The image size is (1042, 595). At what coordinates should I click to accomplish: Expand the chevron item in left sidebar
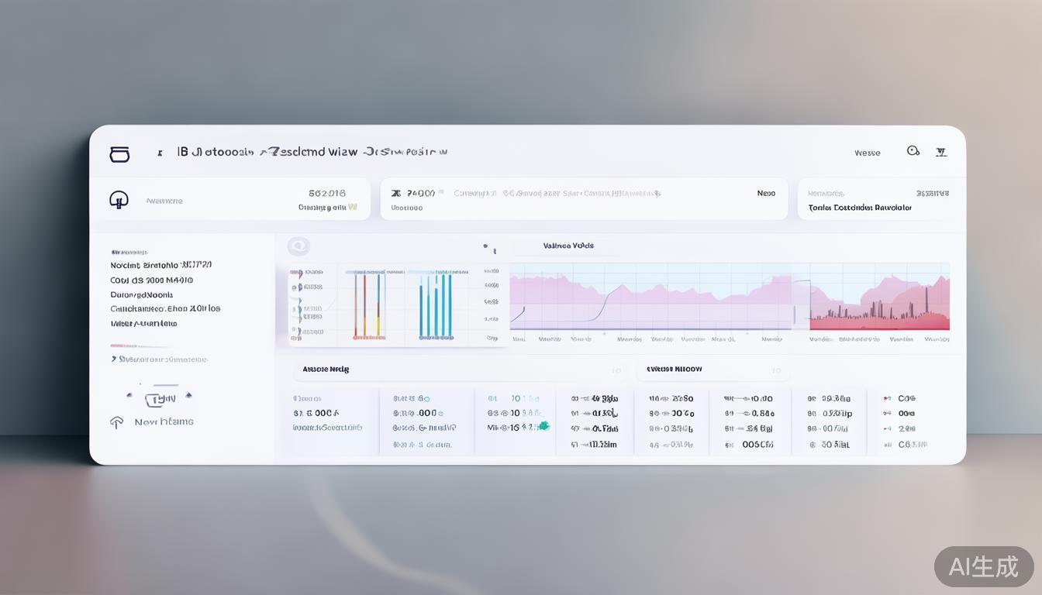(114, 359)
